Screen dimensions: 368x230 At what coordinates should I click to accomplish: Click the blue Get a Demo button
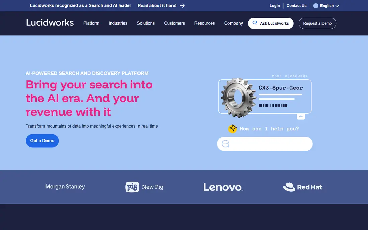point(42,141)
